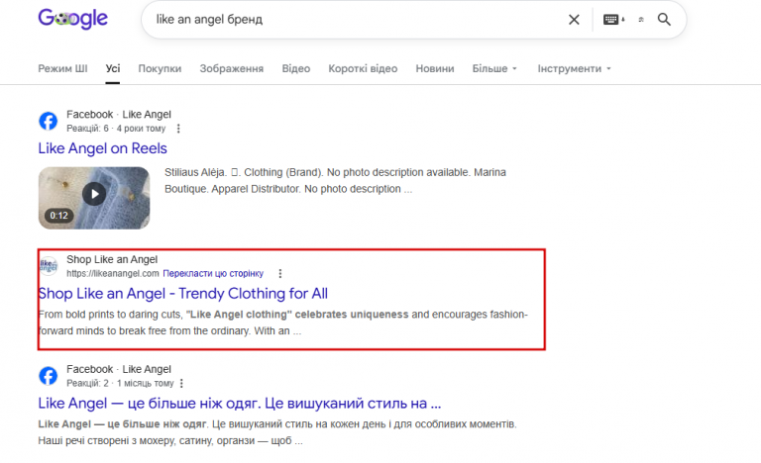Click the https://likeanangel.com URL
761x463 pixels.
click(113, 273)
